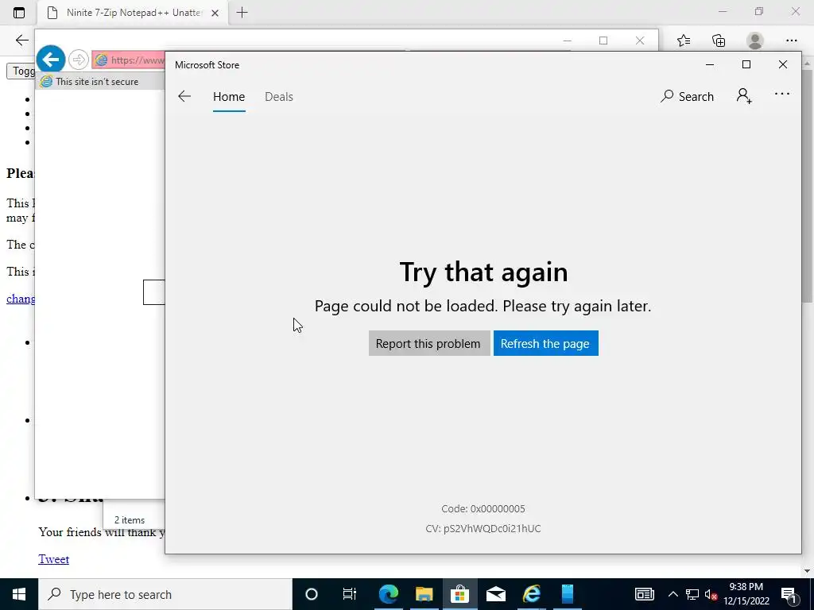Click Refresh the page button
This screenshot has width=814, height=610.
[x=545, y=343]
